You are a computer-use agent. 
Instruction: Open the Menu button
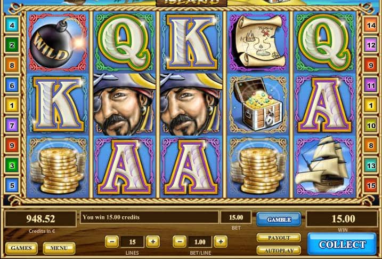coord(59,248)
